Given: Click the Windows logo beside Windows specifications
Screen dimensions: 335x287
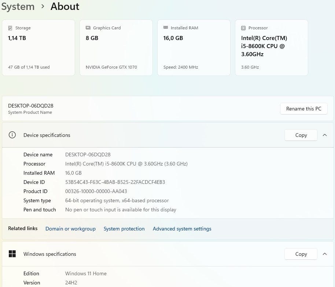Looking at the screenshot, I should 12,254.
